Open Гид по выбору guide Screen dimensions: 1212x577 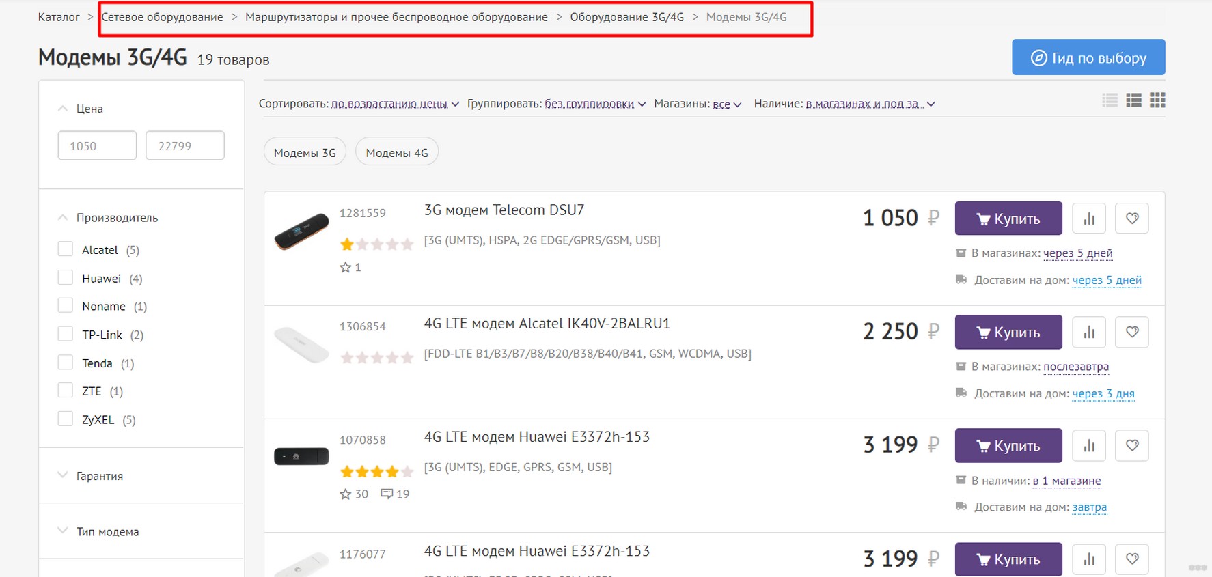click(x=1088, y=57)
